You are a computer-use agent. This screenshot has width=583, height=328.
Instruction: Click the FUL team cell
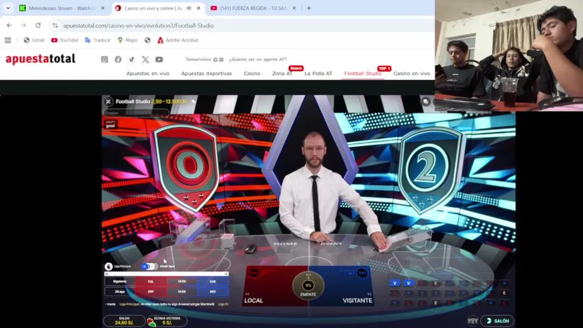tap(151, 282)
